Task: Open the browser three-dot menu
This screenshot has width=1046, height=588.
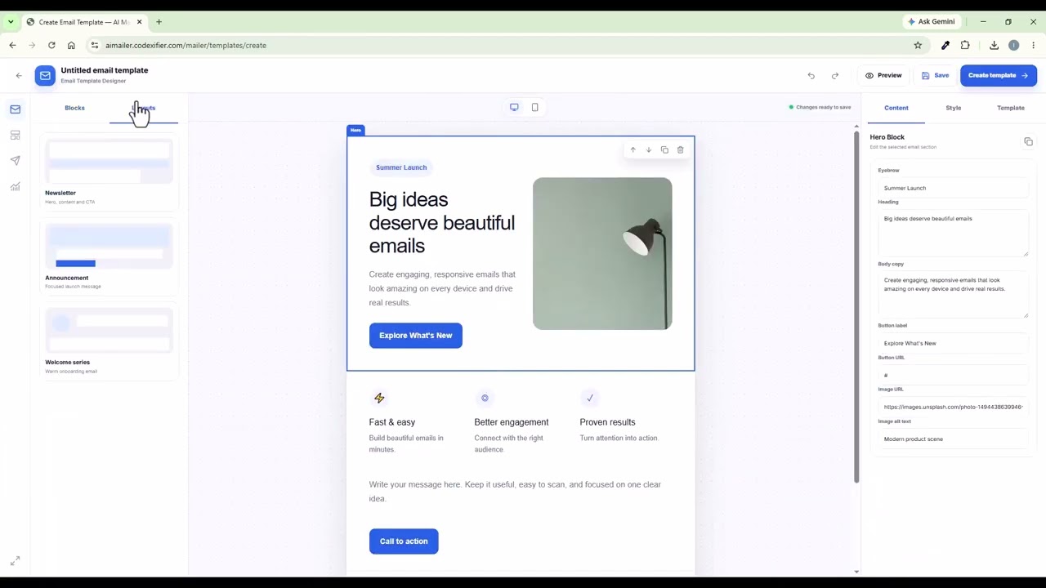Action: (x=1034, y=45)
